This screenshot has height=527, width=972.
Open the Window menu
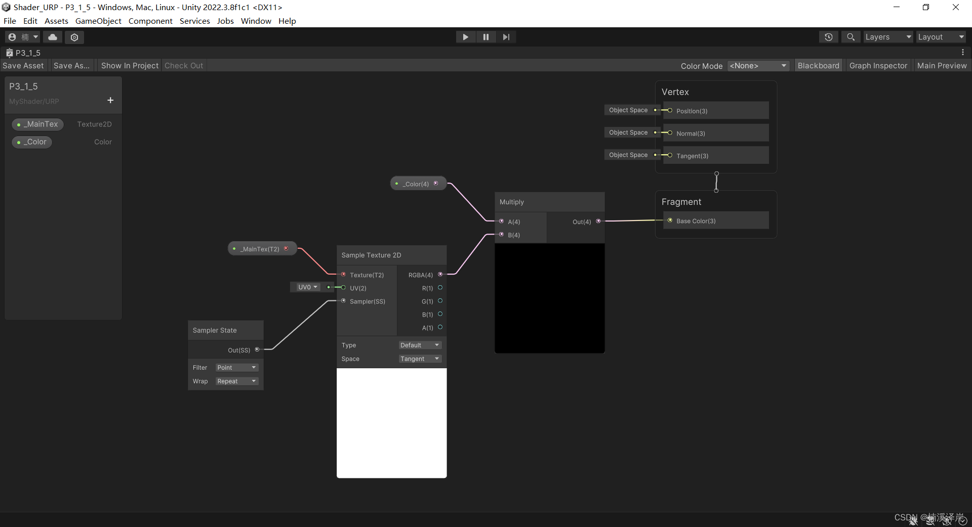click(x=256, y=21)
